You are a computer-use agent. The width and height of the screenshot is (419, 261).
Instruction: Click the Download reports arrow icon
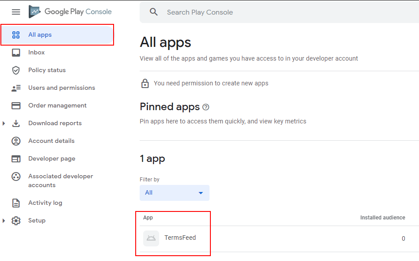pyautogui.click(x=16, y=123)
